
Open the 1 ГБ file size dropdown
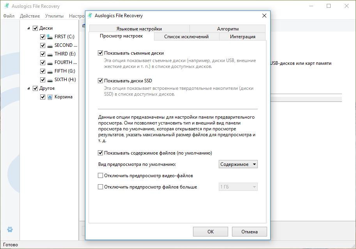(x=238, y=187)
